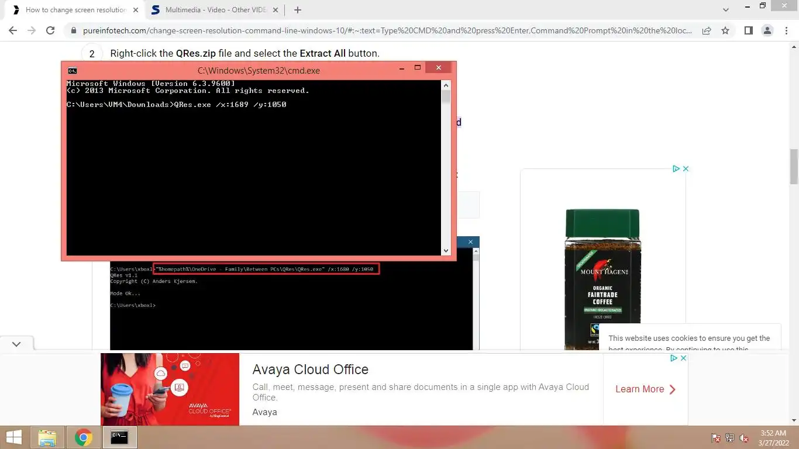This screenshot has height=449, width=799.
Task: Click the cookie notice text popup
Action: pyautogui.click(x=690, y=339)
